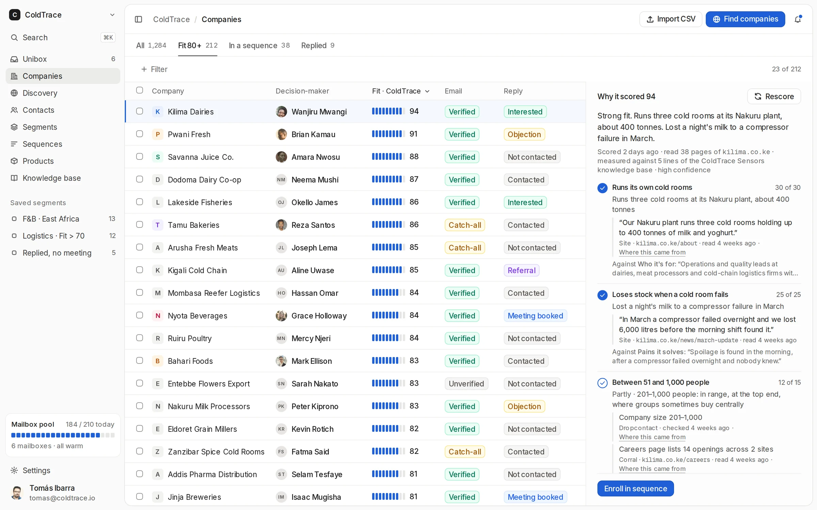The height and width of the screenshot is (510, 817).
Task: Click the Mailbox pool usage bar
Action: point(63,436)
